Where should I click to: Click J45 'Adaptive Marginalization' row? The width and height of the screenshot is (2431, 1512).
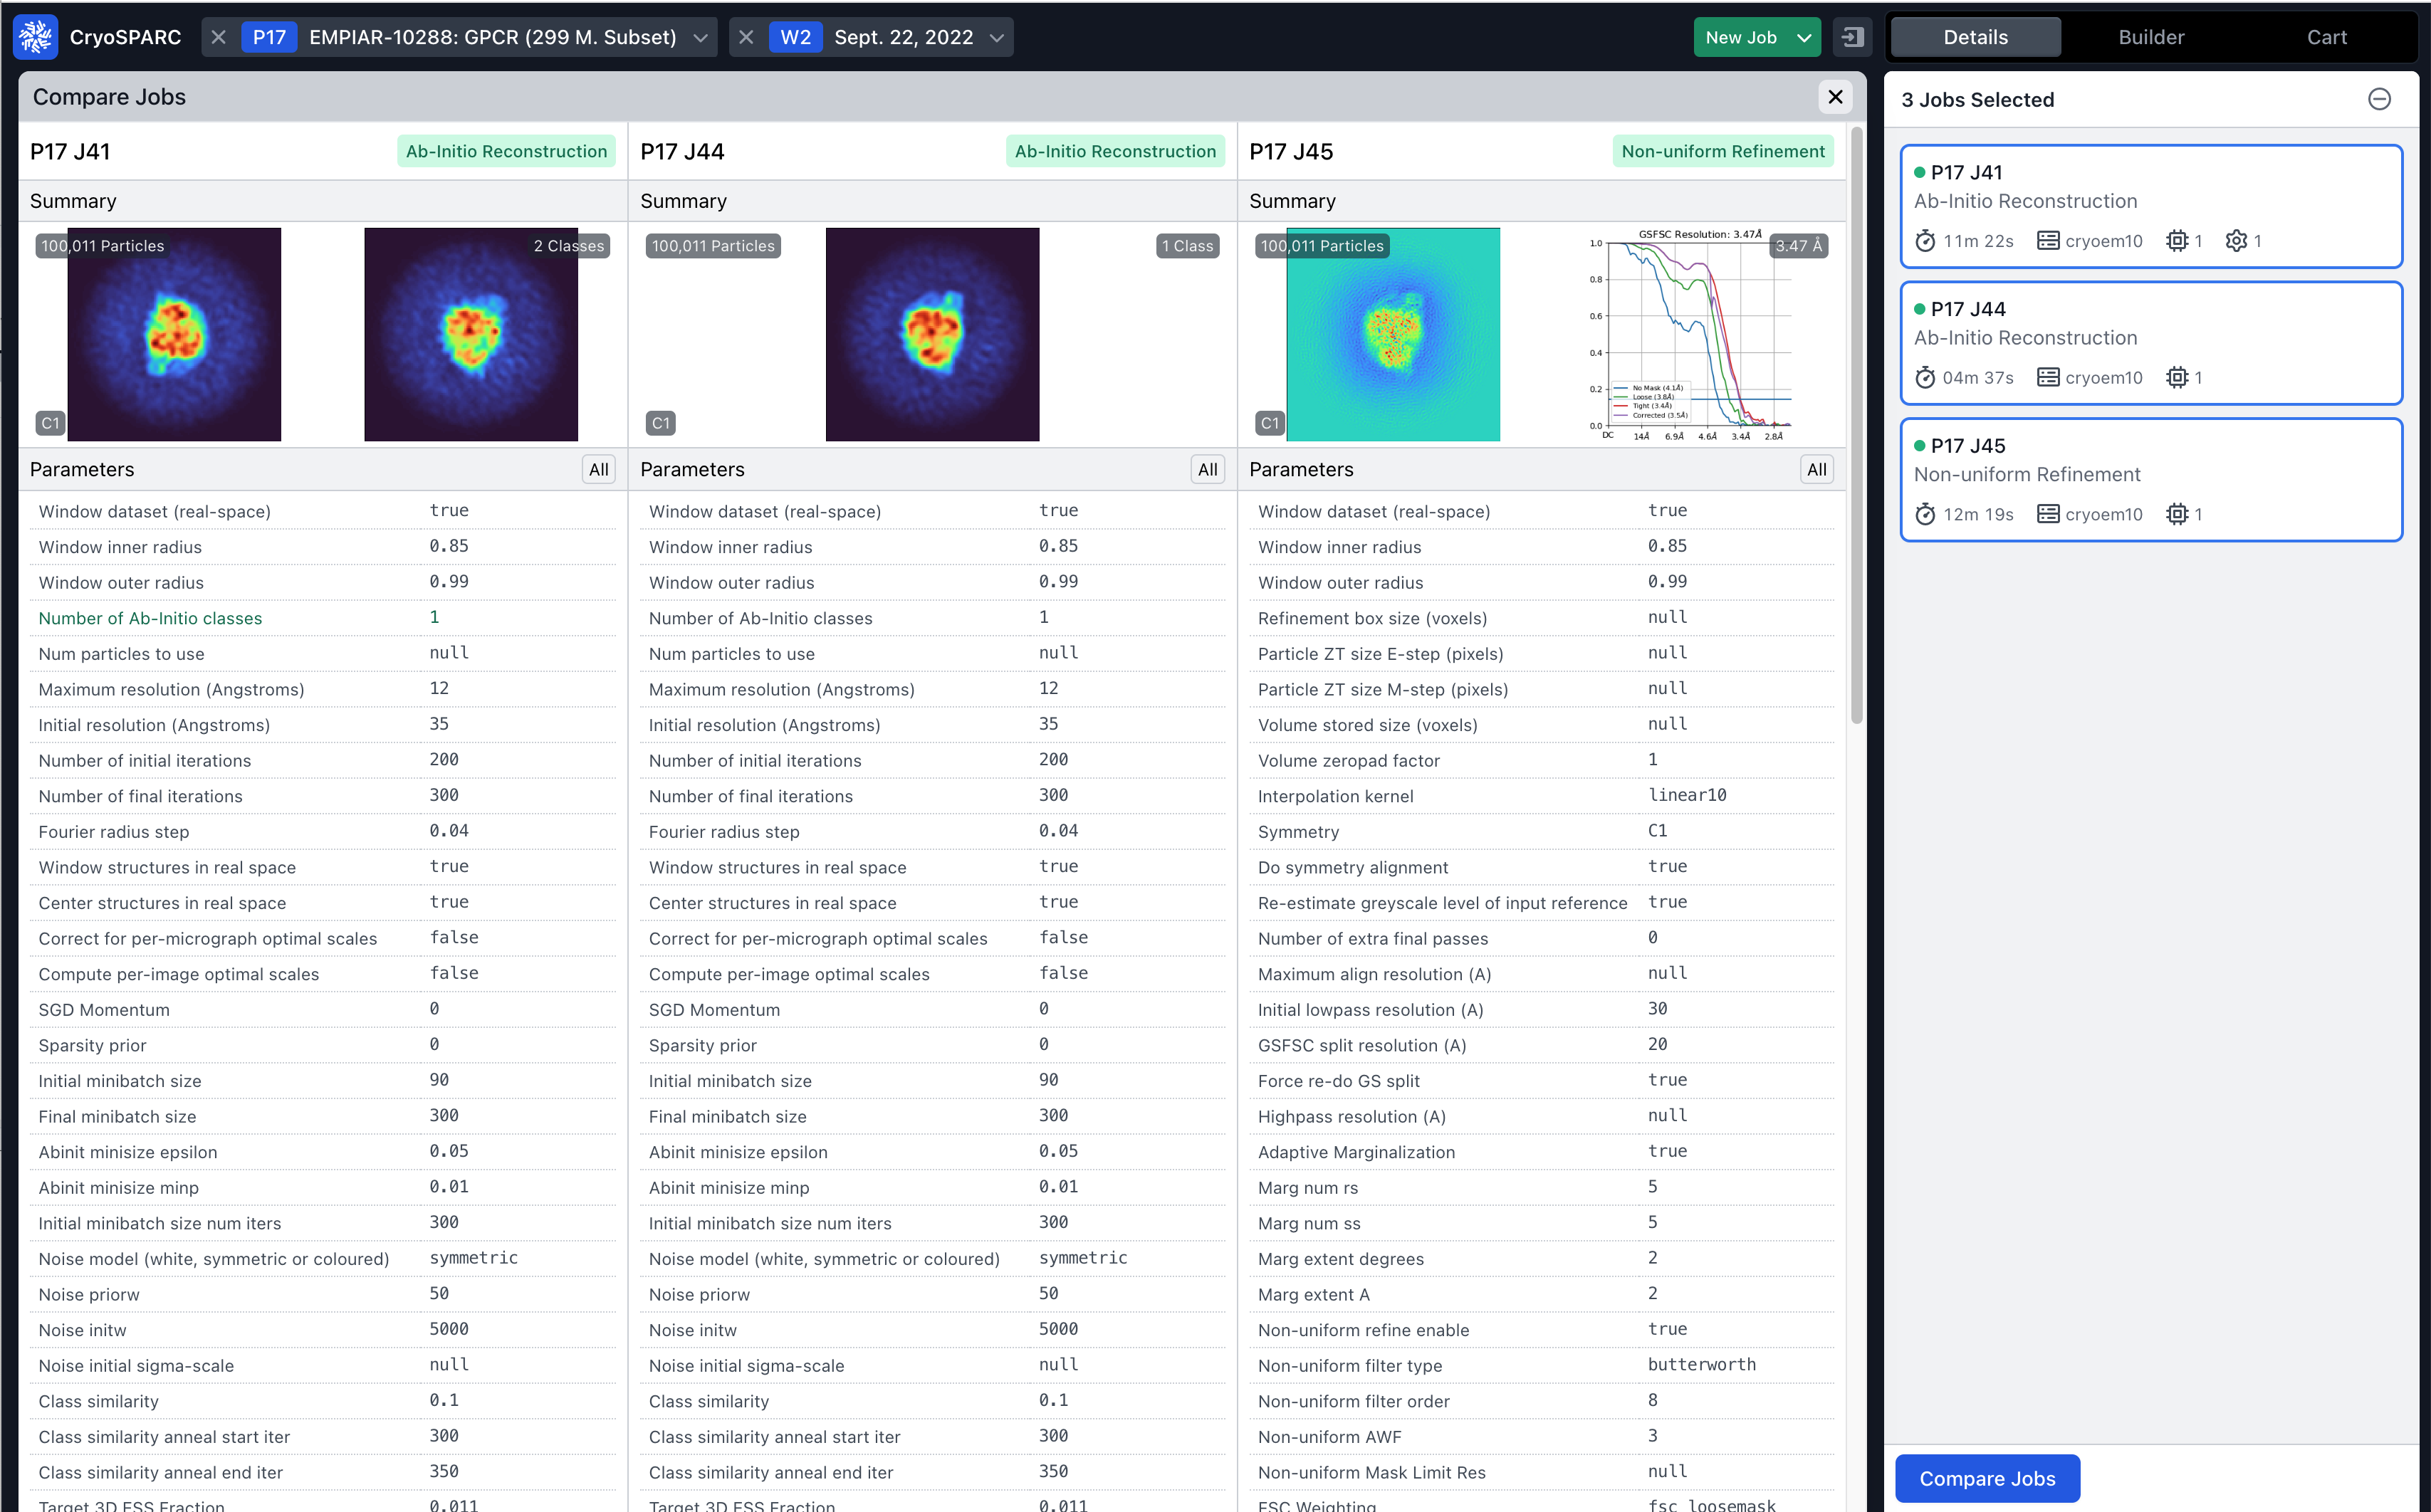[x=1541, y=1152]
